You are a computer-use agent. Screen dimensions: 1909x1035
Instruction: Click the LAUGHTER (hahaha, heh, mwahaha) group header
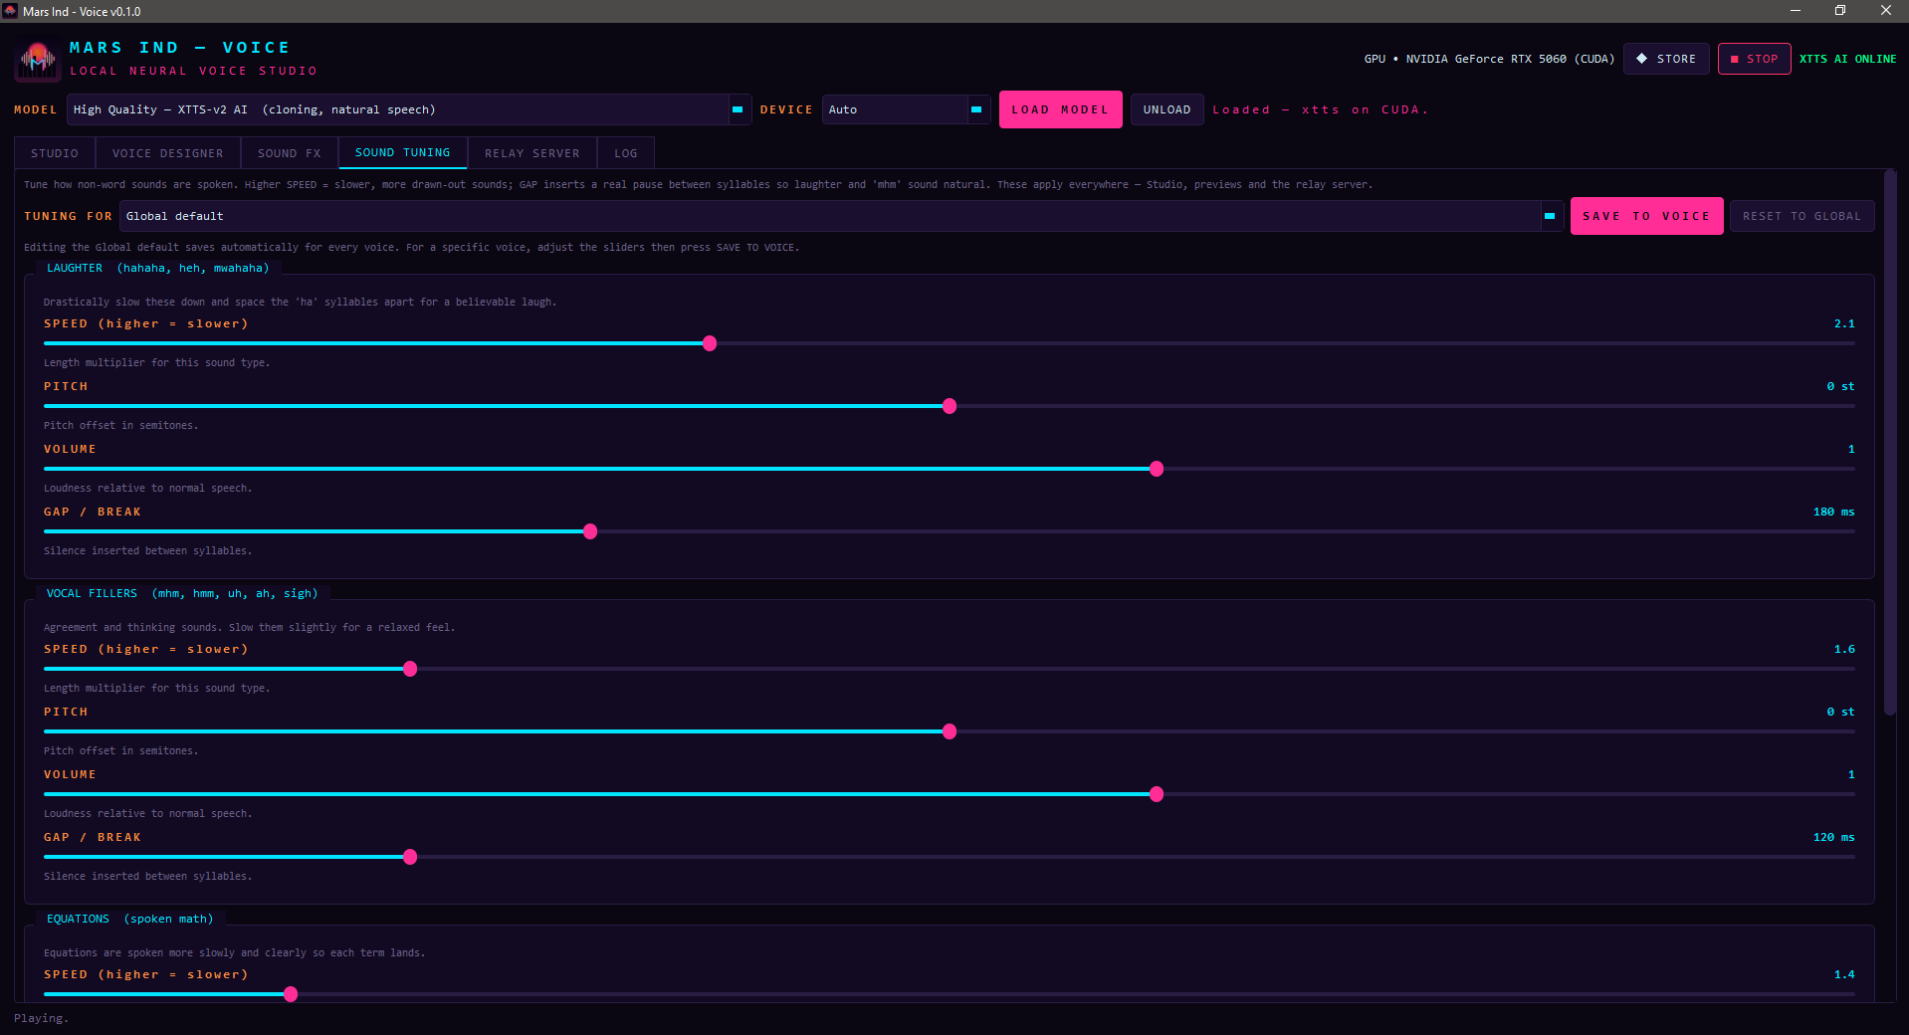[x=158, y=268]
